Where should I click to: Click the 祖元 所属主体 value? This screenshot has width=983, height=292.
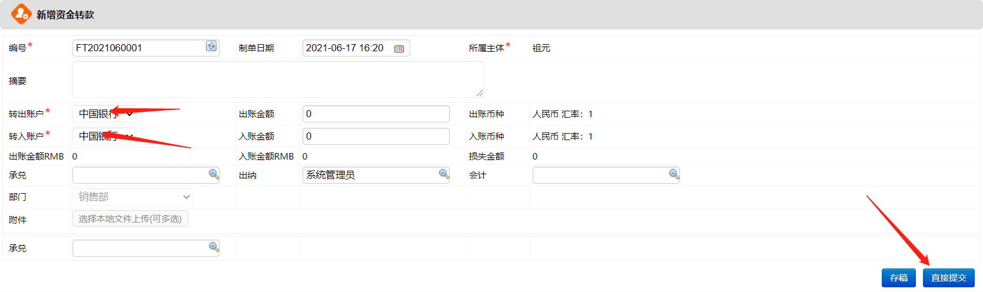541,48
